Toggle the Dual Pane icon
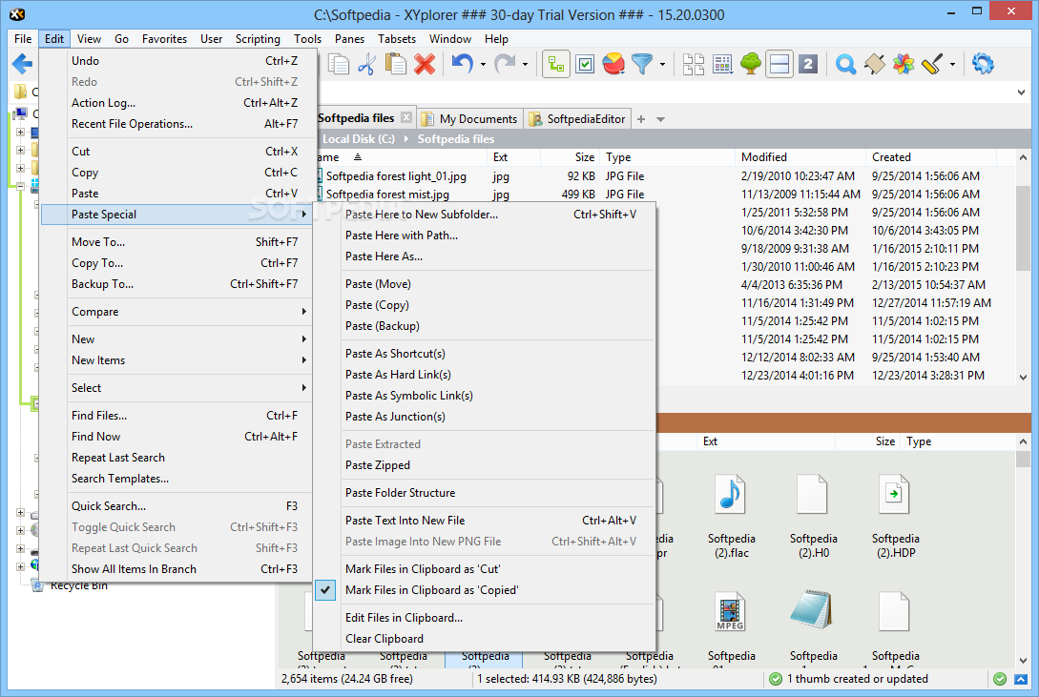Screen dimensions: 1039x697 pos(779,64)
